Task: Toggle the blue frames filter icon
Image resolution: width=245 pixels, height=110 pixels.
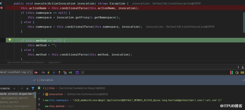Action: (33, 88)
